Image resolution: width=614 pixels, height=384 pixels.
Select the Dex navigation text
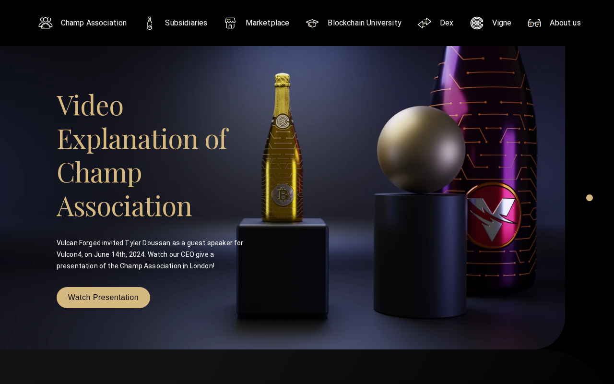pyautogui.click(x=447, y=23)
